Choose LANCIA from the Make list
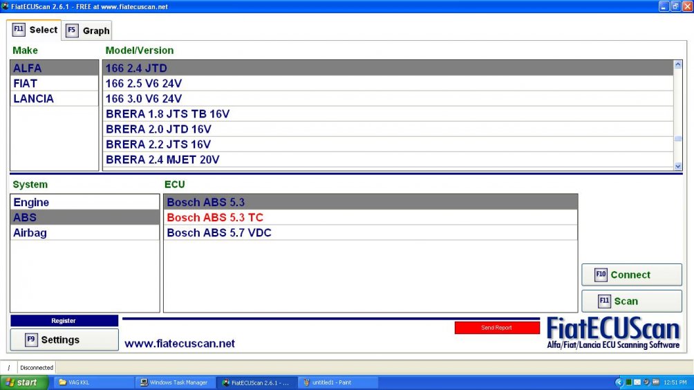694x390 pixels. [x=54, y=98]
